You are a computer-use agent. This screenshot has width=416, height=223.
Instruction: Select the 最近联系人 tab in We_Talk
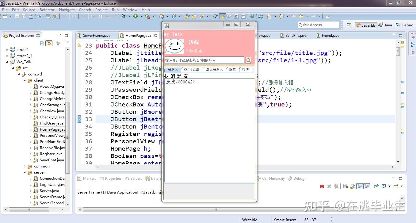pos(214,69)
